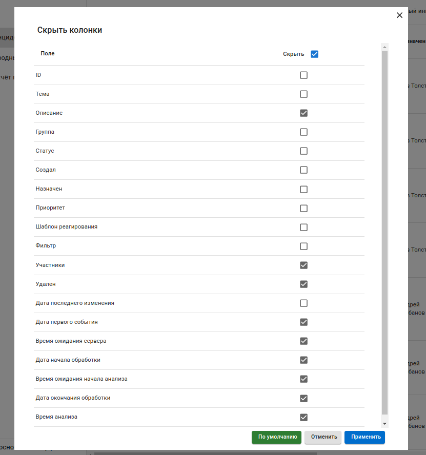Uncheck 'Время ожидания сервера' checkbox
The image size is (426, 455).
303,341
